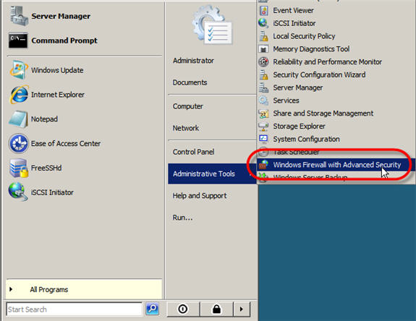The width and height of the screenshot is (416, 321).
Task: Launch Command Prompt icon
Action: 18,40
